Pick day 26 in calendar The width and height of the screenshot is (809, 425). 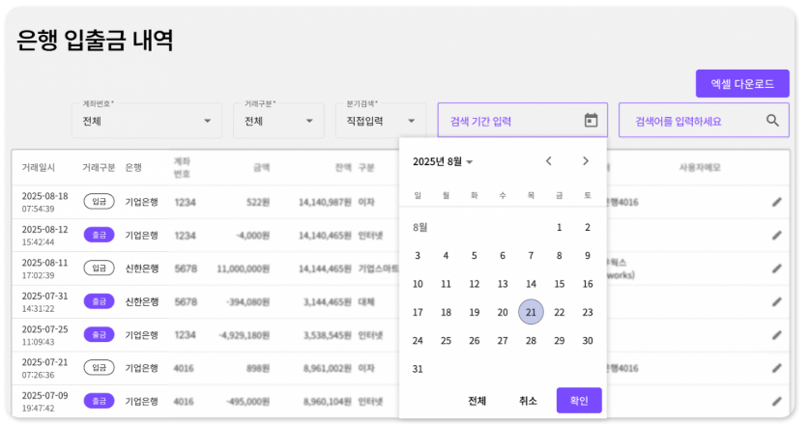point(475,340)
